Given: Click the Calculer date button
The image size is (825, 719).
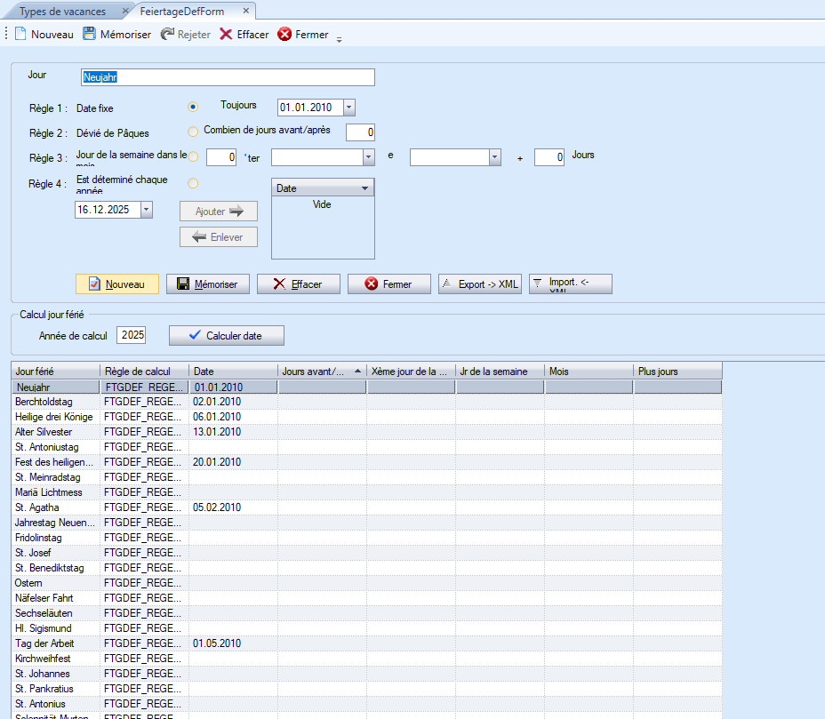Looking at the screenshot, I should 227,335.
